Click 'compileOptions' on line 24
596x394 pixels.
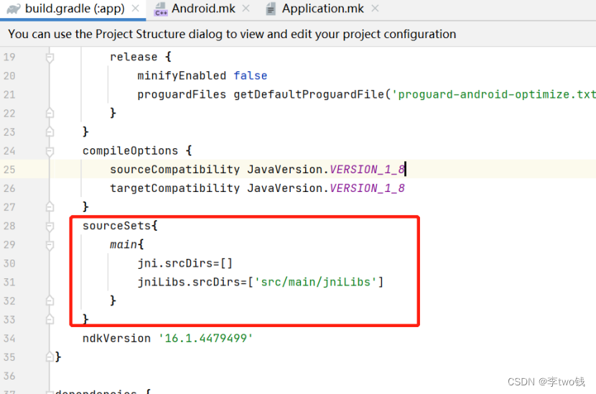(130, 151)
